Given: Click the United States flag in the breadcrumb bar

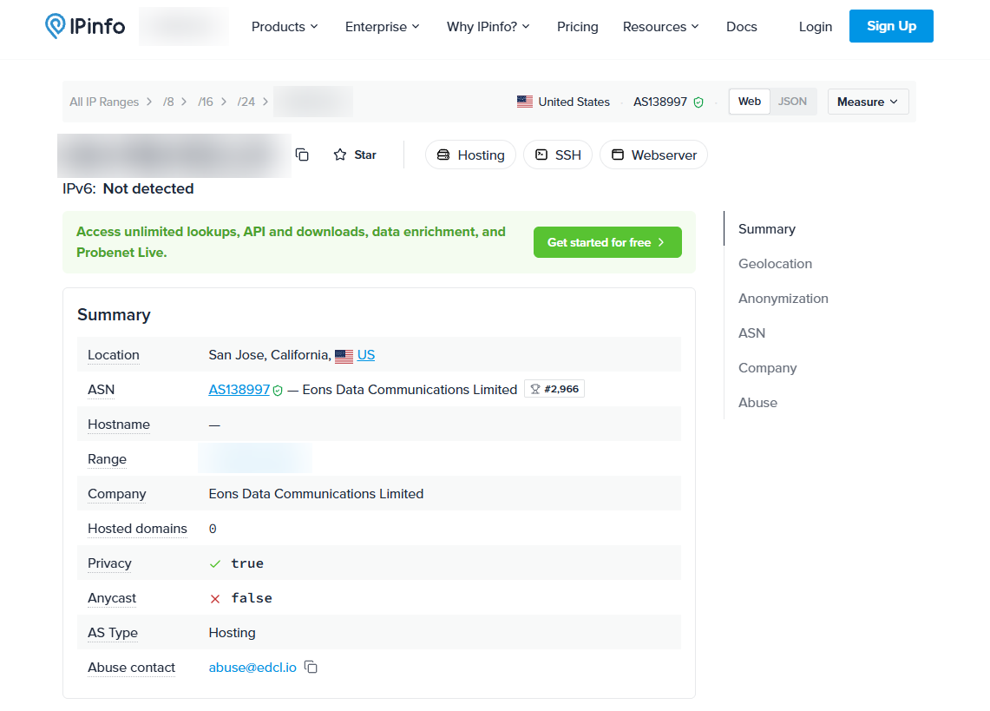Looking at the screenshot, I should (525, 102).
